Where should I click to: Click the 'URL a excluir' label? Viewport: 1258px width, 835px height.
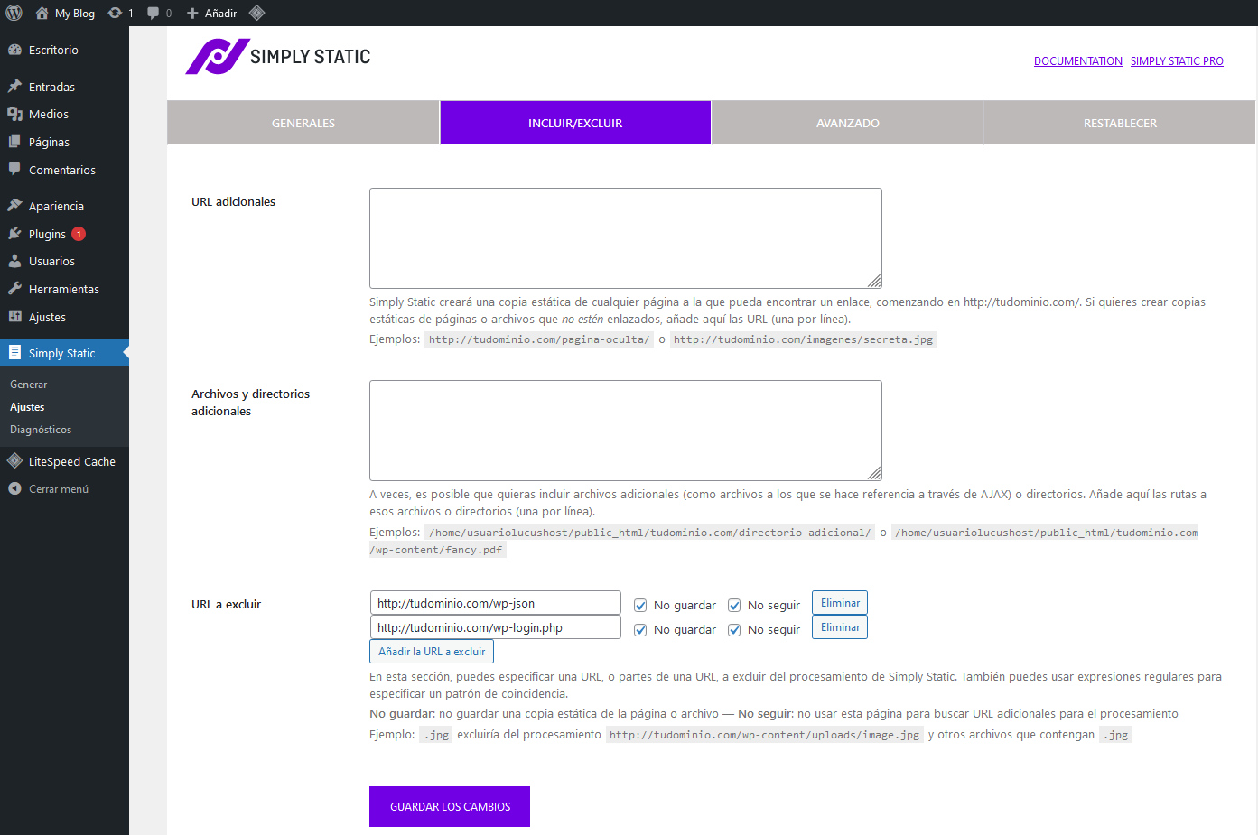pos(226,604)
